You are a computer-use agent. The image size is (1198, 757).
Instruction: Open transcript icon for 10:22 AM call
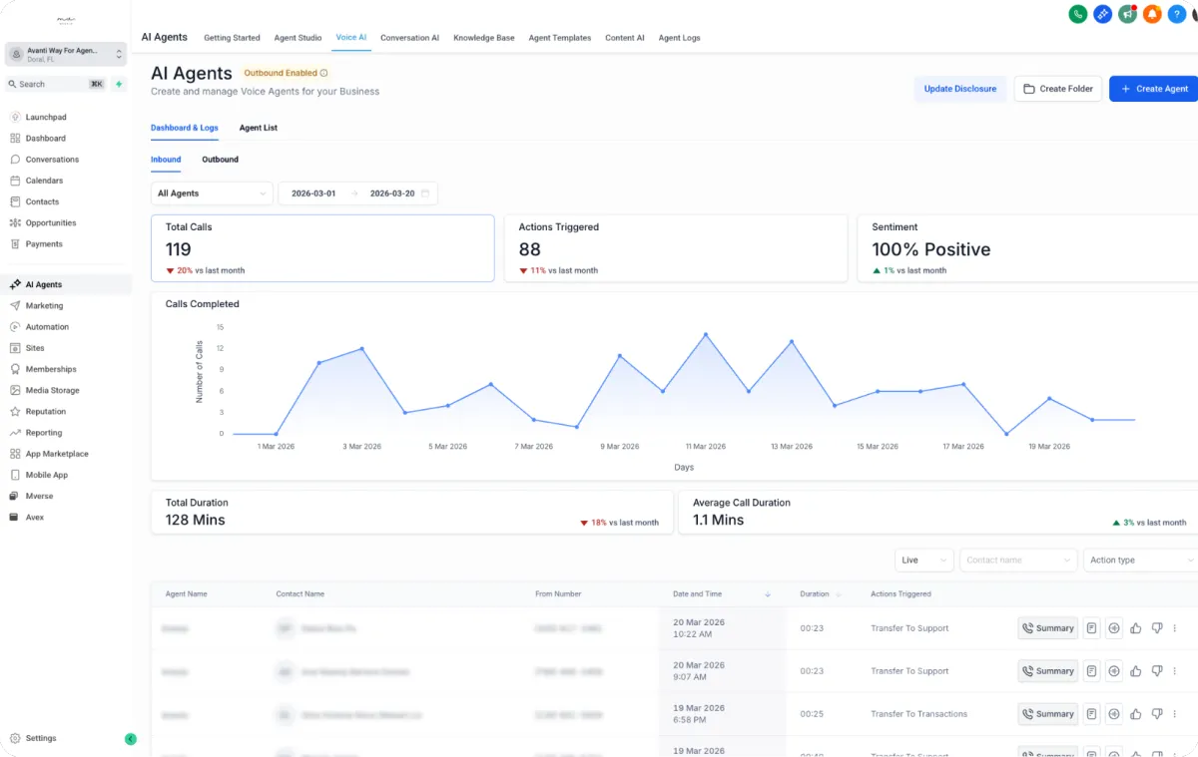(x=1092, y=628)
